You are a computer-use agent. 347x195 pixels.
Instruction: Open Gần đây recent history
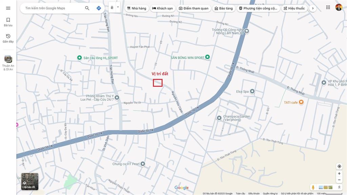tap(8, 38)
